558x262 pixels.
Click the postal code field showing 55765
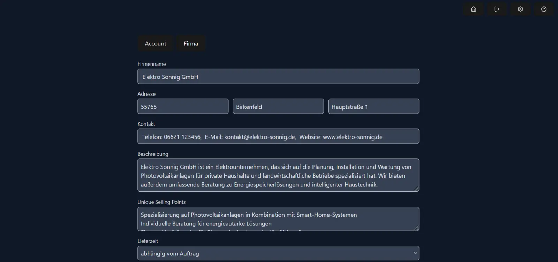[183, 106]
